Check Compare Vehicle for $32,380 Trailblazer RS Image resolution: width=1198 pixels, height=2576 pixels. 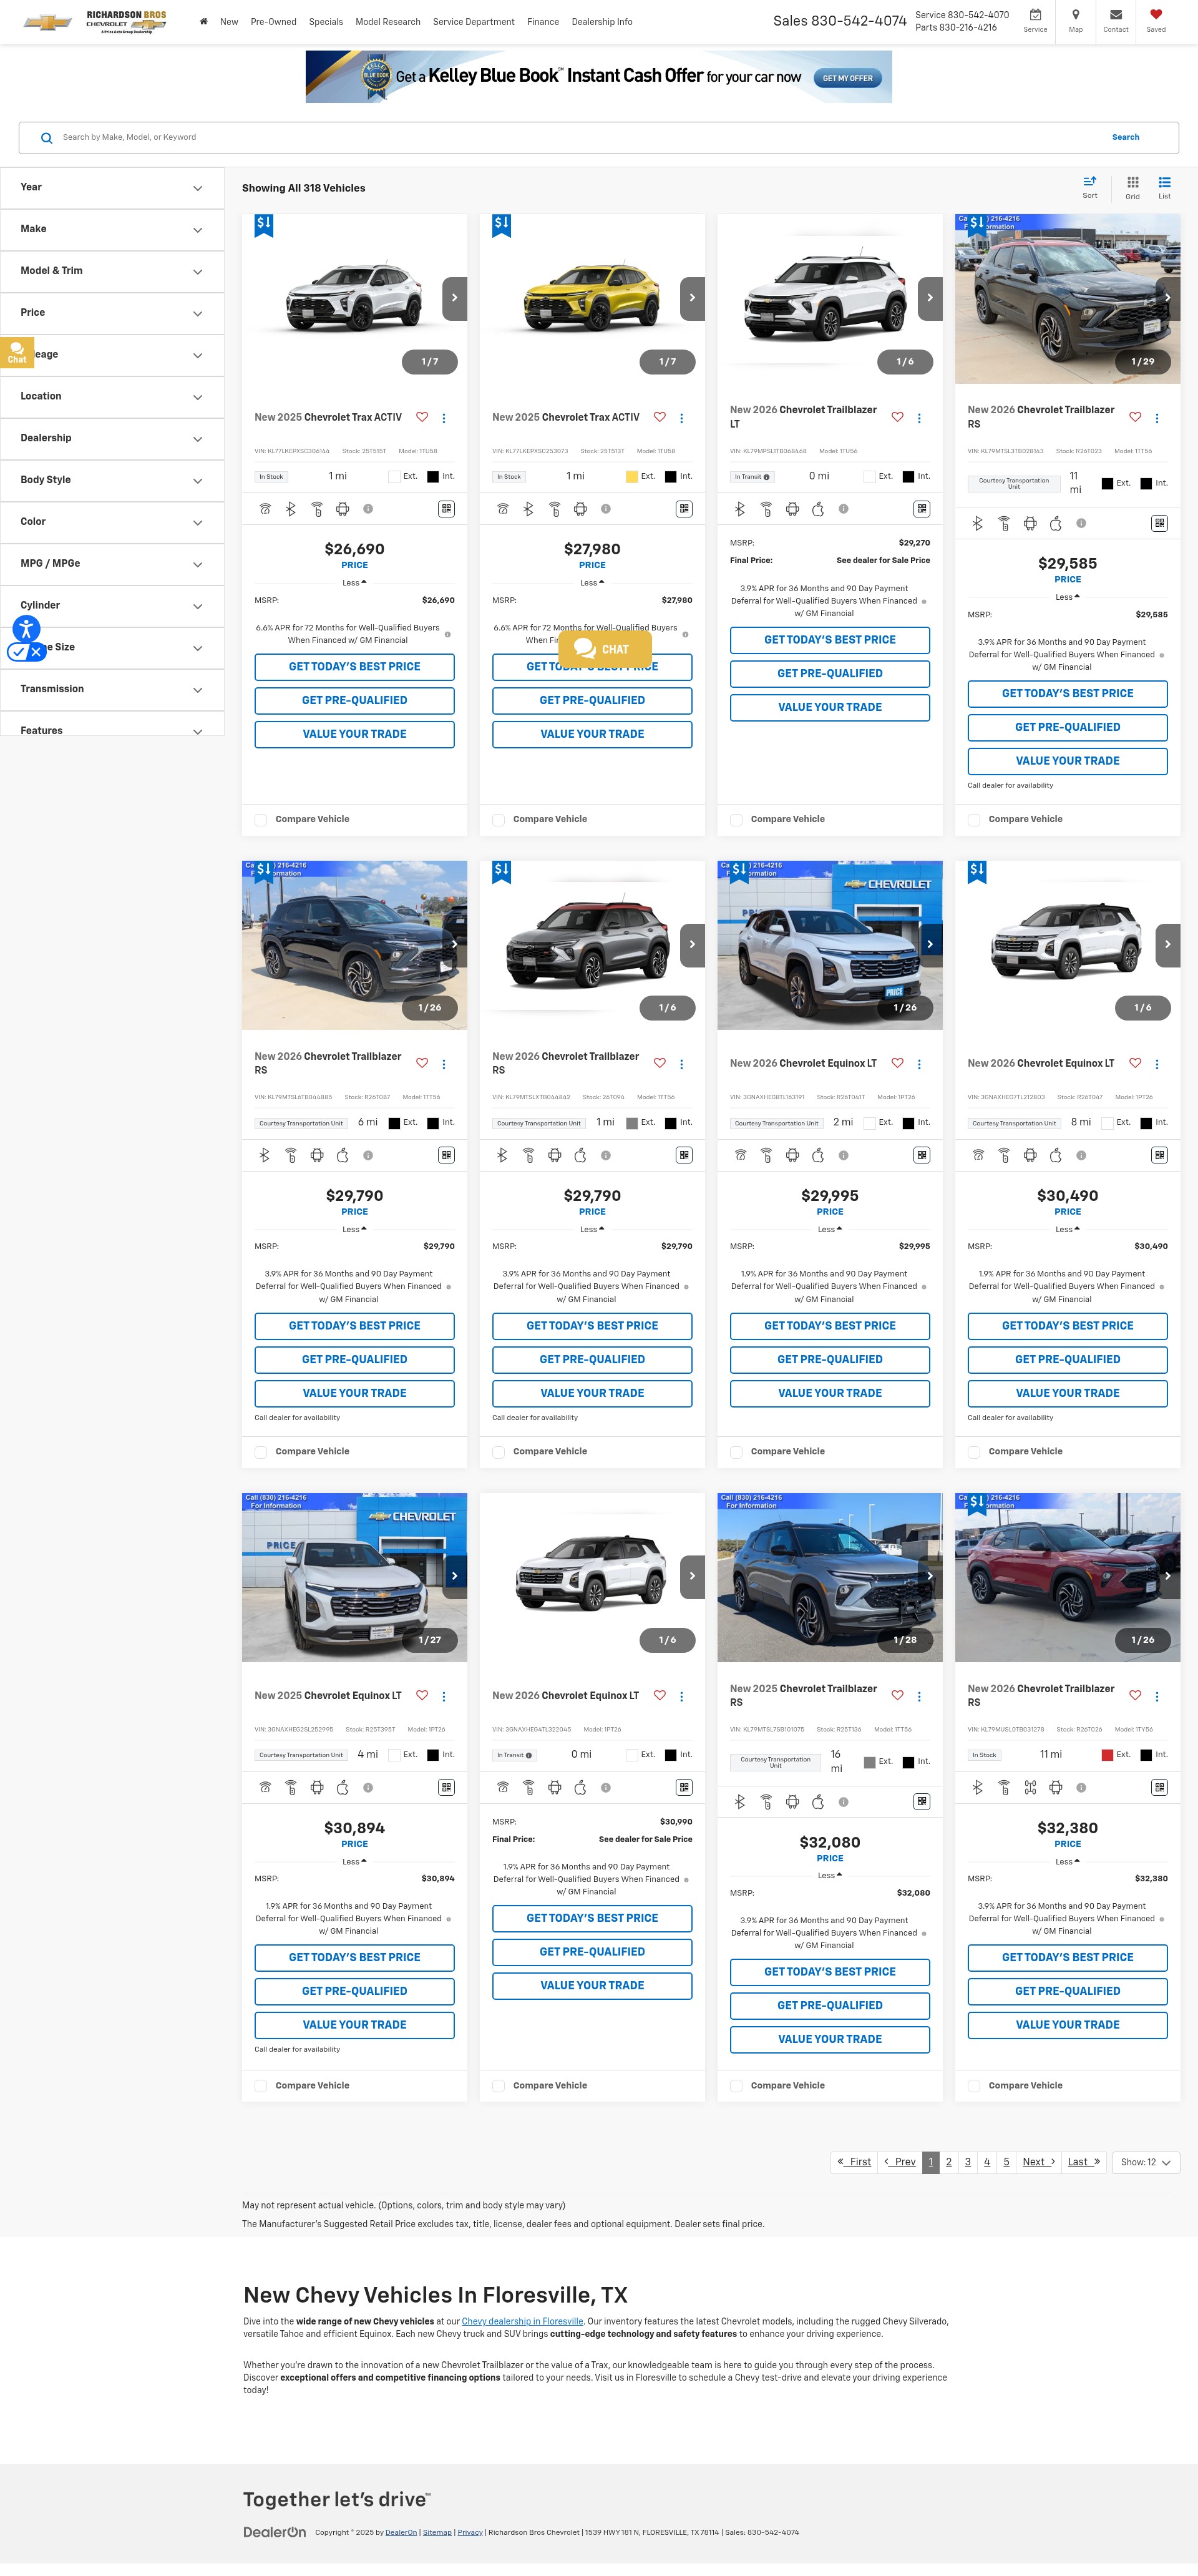pyautogui.click(x=974, y=2086)
